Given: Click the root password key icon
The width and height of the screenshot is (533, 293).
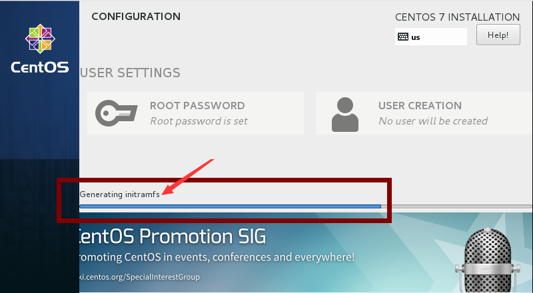Looking at the screenshot, I should [x=116, y=113].
